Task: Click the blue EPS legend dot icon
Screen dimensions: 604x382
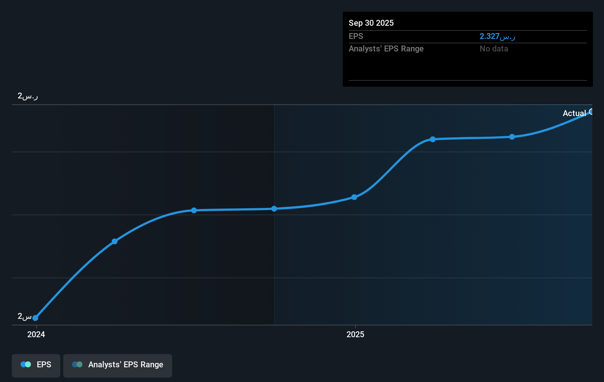Action: (x=25, y=364)
